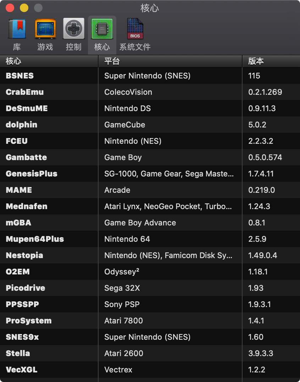
Task: Click the 核心 column header
Action: (49, 61)
